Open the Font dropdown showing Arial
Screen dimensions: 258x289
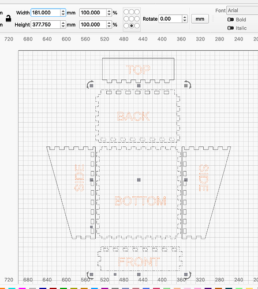coord(242,10)
